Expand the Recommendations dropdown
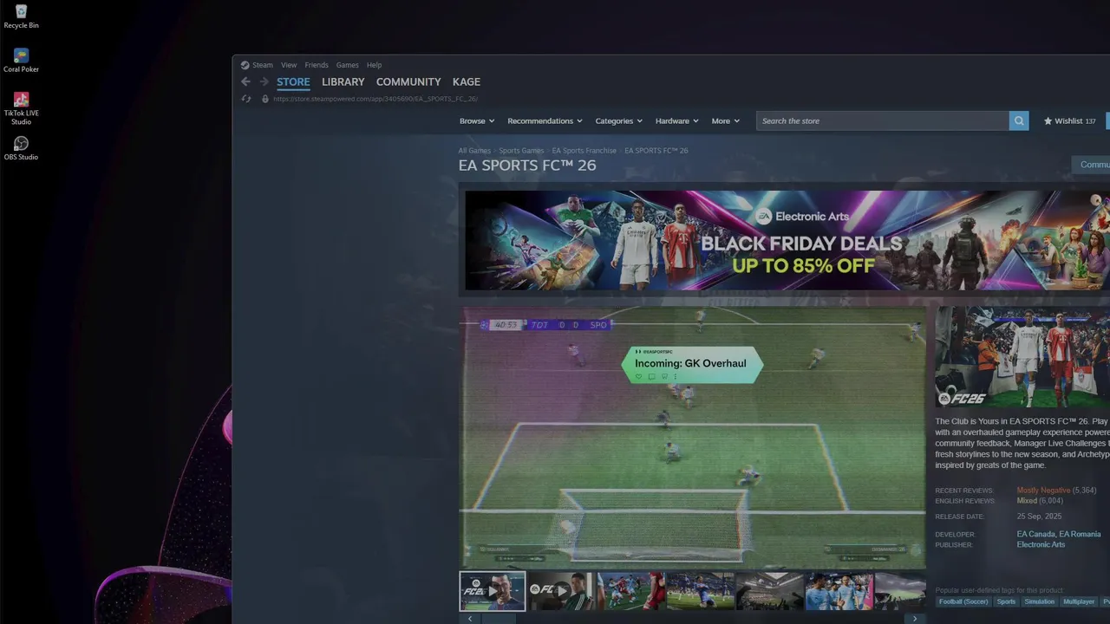This screenshot has height=624, width=1110. pyautogui.click(x=545, y=121)
